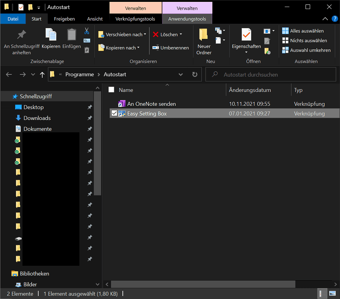This screenshot has width=340, height=299.
Task: Open recent locations dropdown arrow
Action: point(33,74)
